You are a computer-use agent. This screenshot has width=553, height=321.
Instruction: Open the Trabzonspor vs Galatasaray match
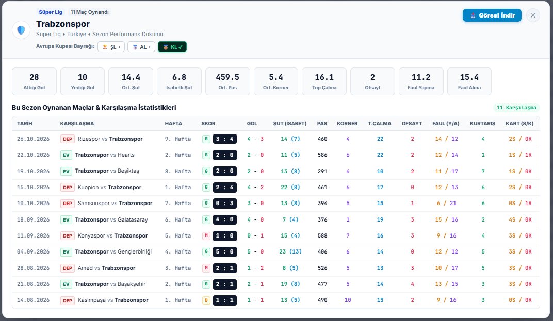[111, 219]
